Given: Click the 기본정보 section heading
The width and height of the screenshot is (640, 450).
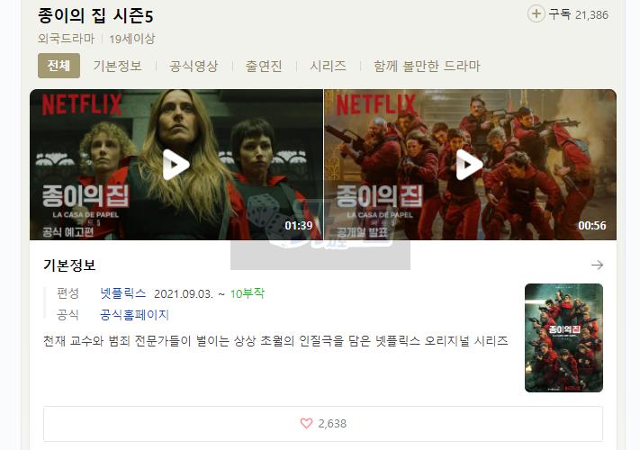Looking at the screenshot, I should 69,265.
